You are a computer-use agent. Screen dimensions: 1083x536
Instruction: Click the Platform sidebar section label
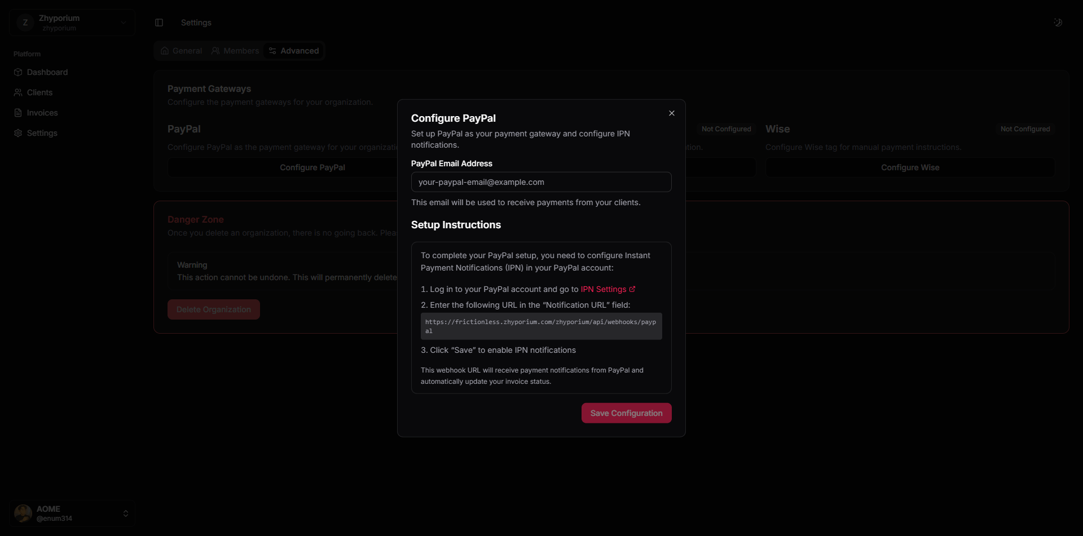point(27,54)
